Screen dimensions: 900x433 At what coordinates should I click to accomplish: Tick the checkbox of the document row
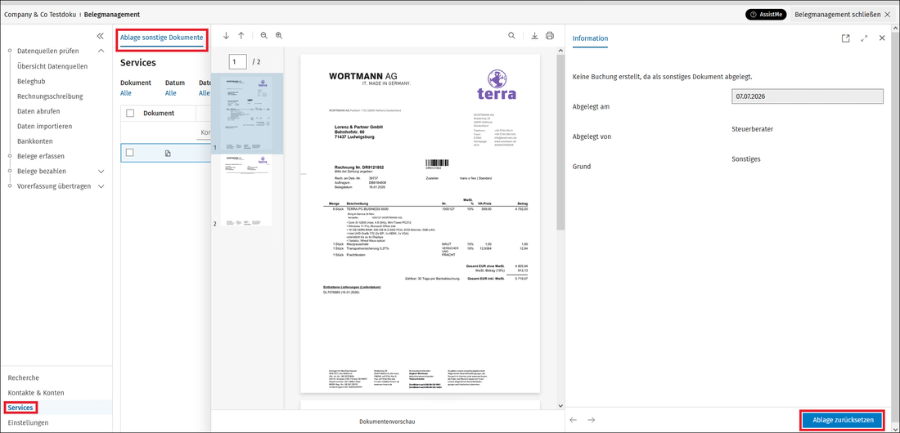point(130,153)
